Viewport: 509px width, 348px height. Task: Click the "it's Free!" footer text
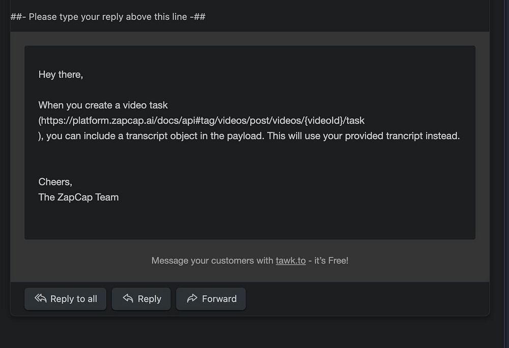pos(331,261)
